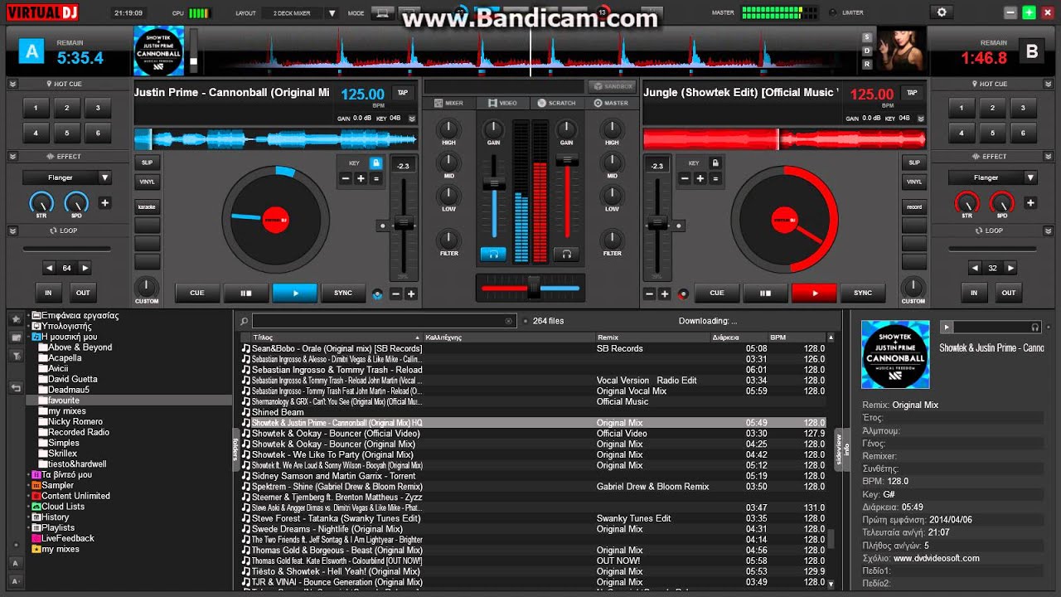Screen dimensions: 1061x597
Task: Click deck B pitch plus button
Action: (x=665, y=294)
